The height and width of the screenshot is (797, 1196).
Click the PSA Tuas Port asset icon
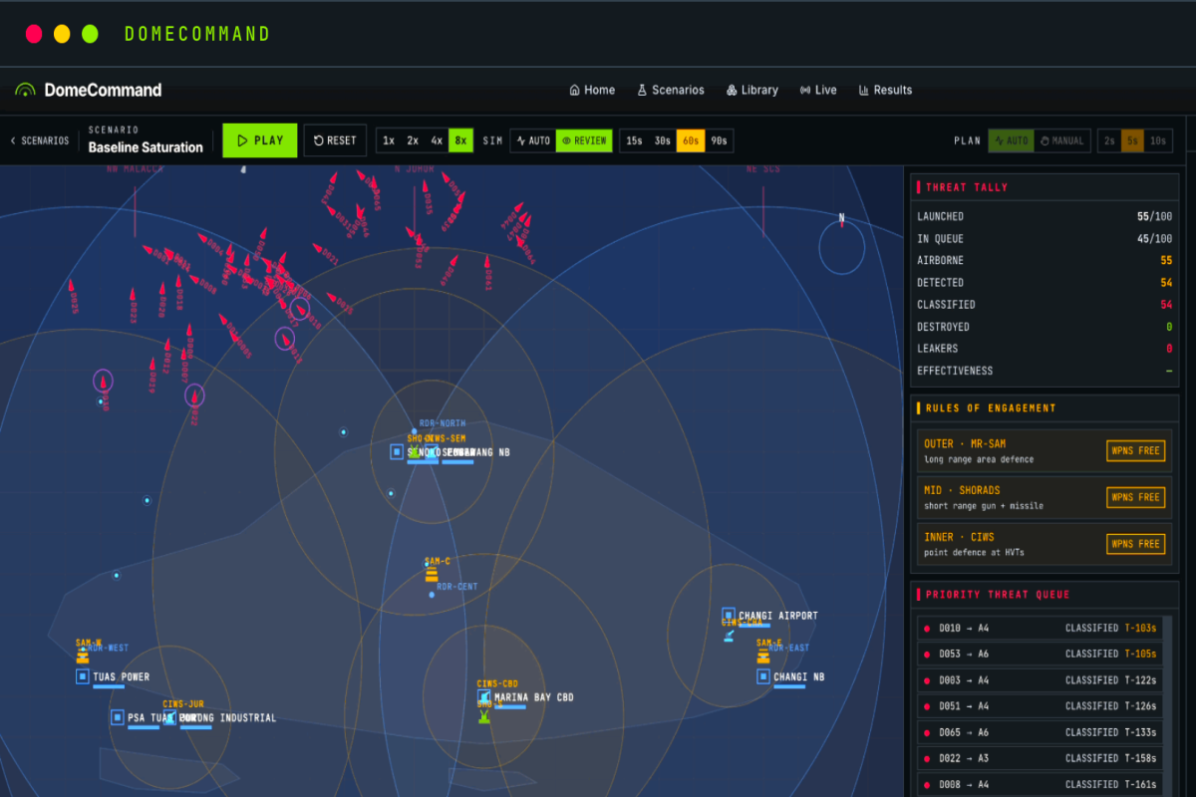tap(118, 717)
